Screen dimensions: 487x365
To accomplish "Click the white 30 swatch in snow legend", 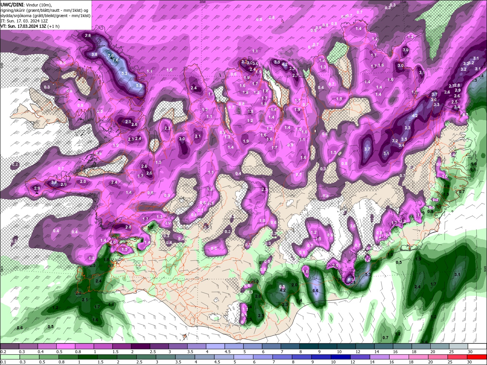I will 477,346.
